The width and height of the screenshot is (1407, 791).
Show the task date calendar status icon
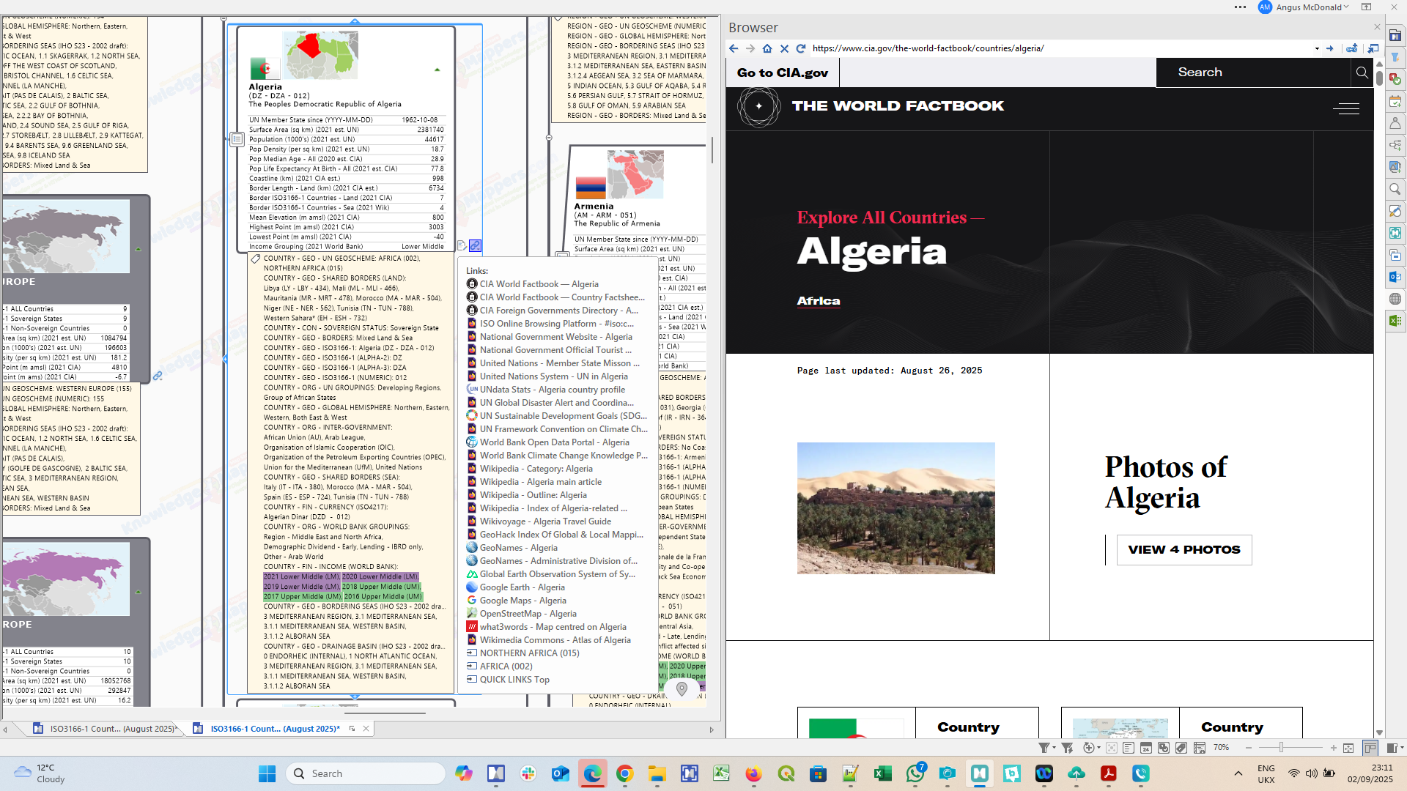tap(1145, 748)
